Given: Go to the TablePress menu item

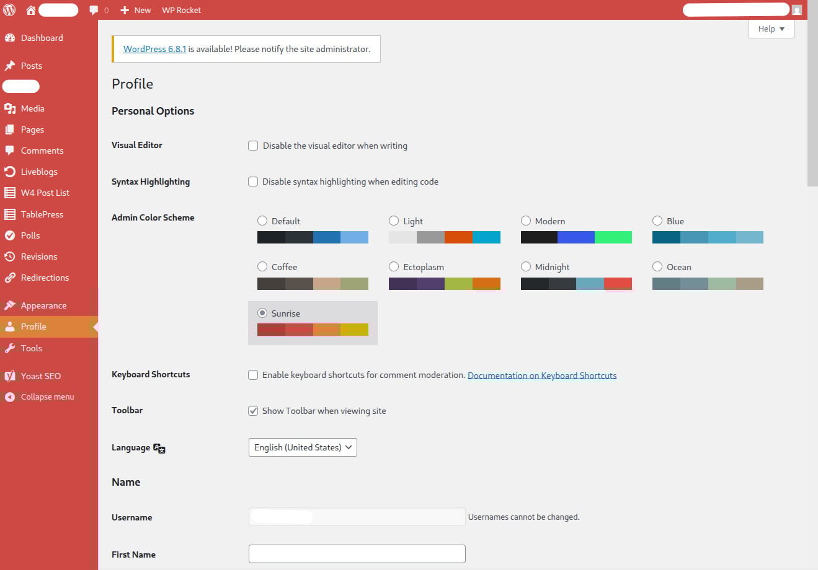Looking at the screenshot, I should tap(42, 214).
